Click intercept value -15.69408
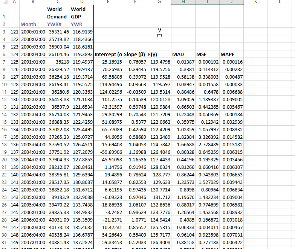The width and height of the screenshot is (295, 249). click(x=109, y=144)
